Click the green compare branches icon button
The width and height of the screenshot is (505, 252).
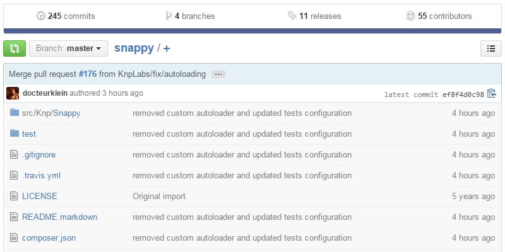point(15,49)
